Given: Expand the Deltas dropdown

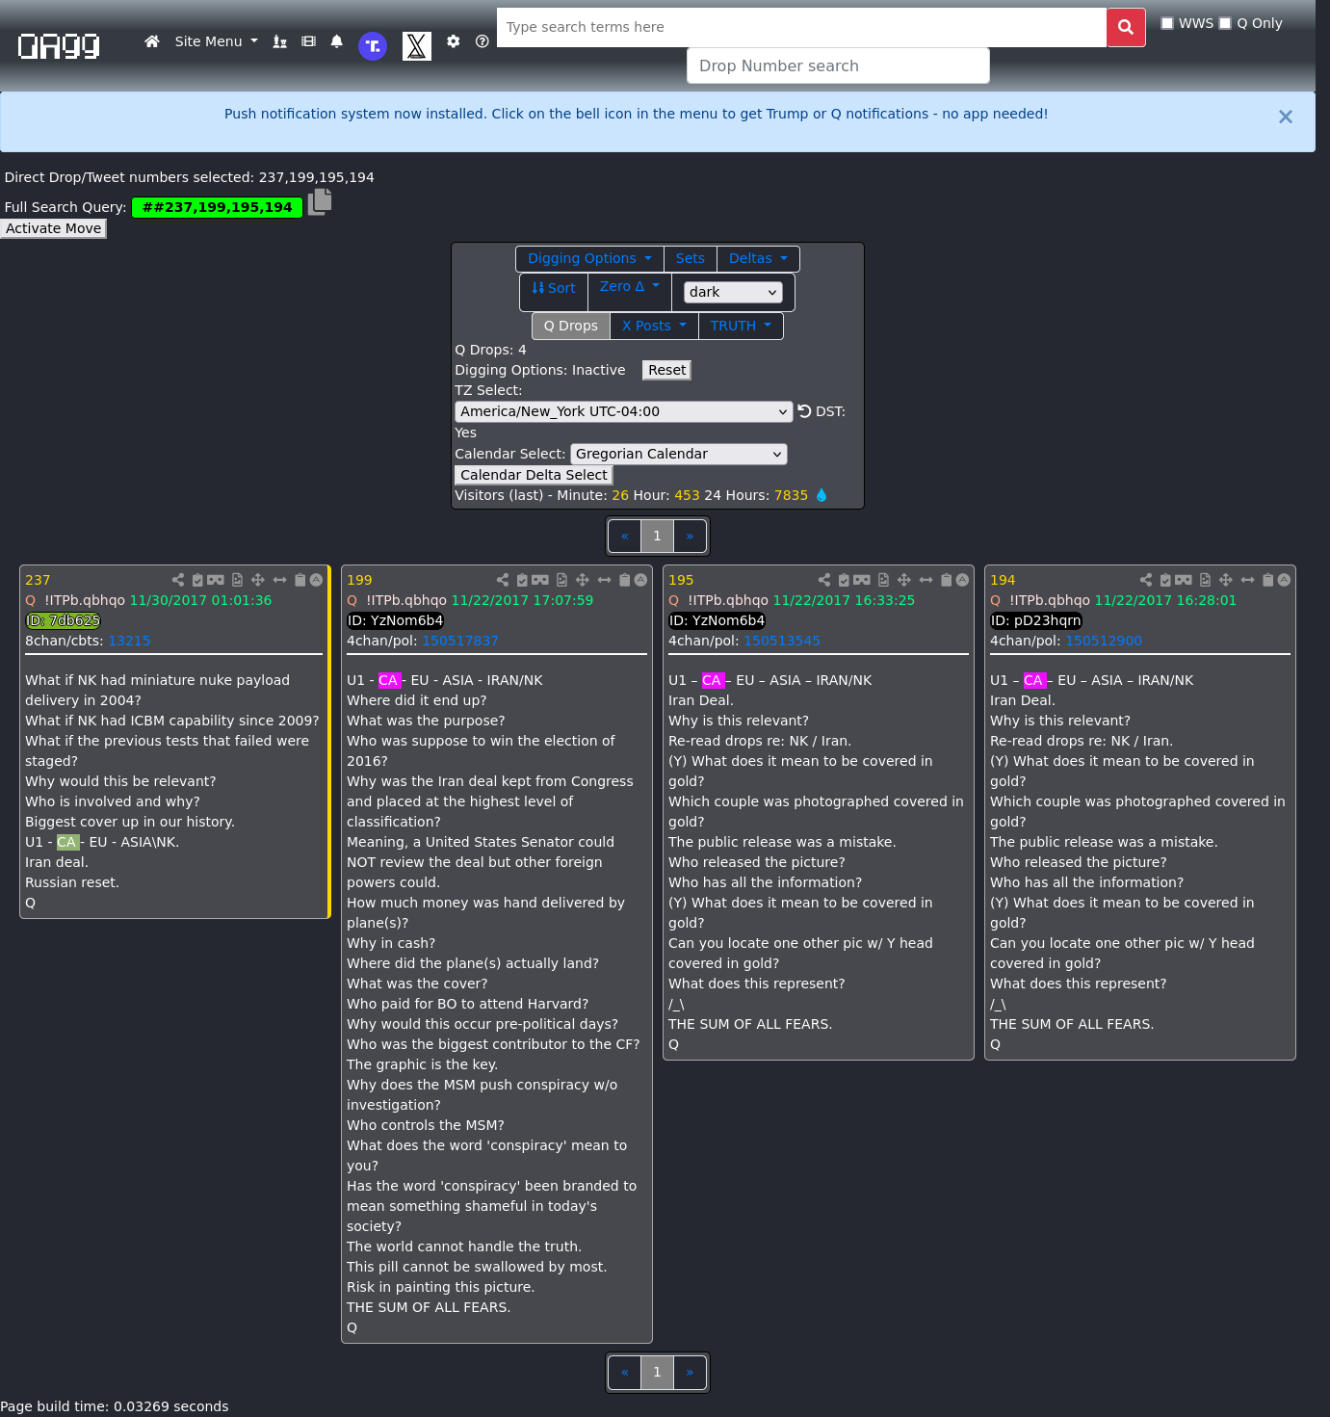Looking at the screenshot, I should [758, 258].
